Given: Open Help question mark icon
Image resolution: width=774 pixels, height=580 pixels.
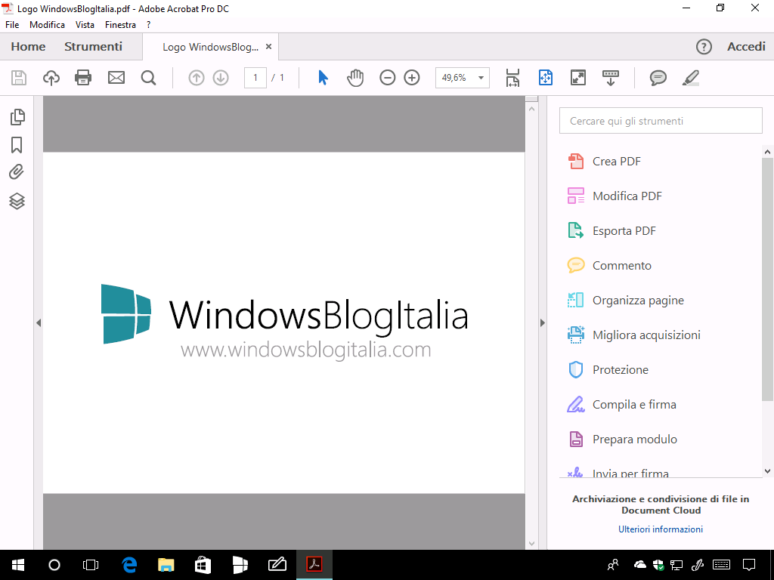Looking at the screenshot, I should click(704, 47).
